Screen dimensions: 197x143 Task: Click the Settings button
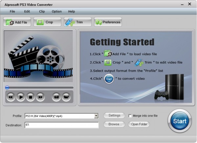click(114, 116)
